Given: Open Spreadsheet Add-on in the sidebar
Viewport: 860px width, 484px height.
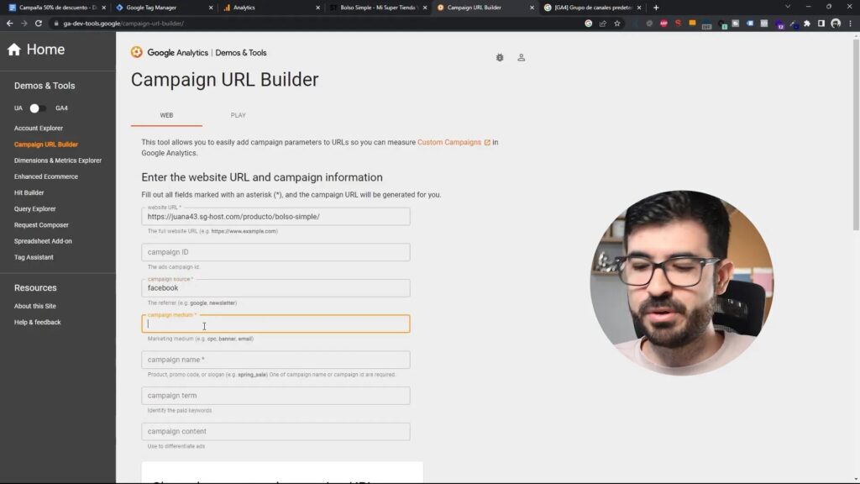Looking at the screenshot, I should click(x=43, y=241).
